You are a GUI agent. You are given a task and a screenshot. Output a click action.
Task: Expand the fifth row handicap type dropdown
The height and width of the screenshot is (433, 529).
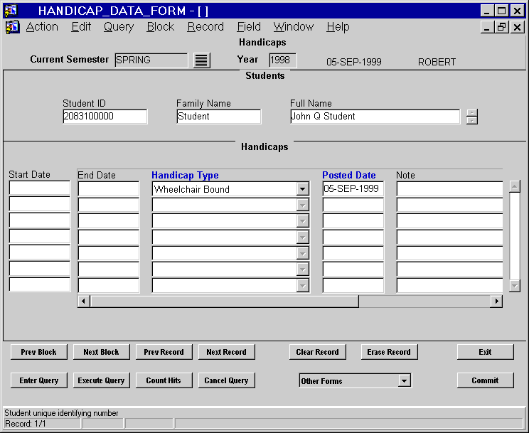coord(303,253)
